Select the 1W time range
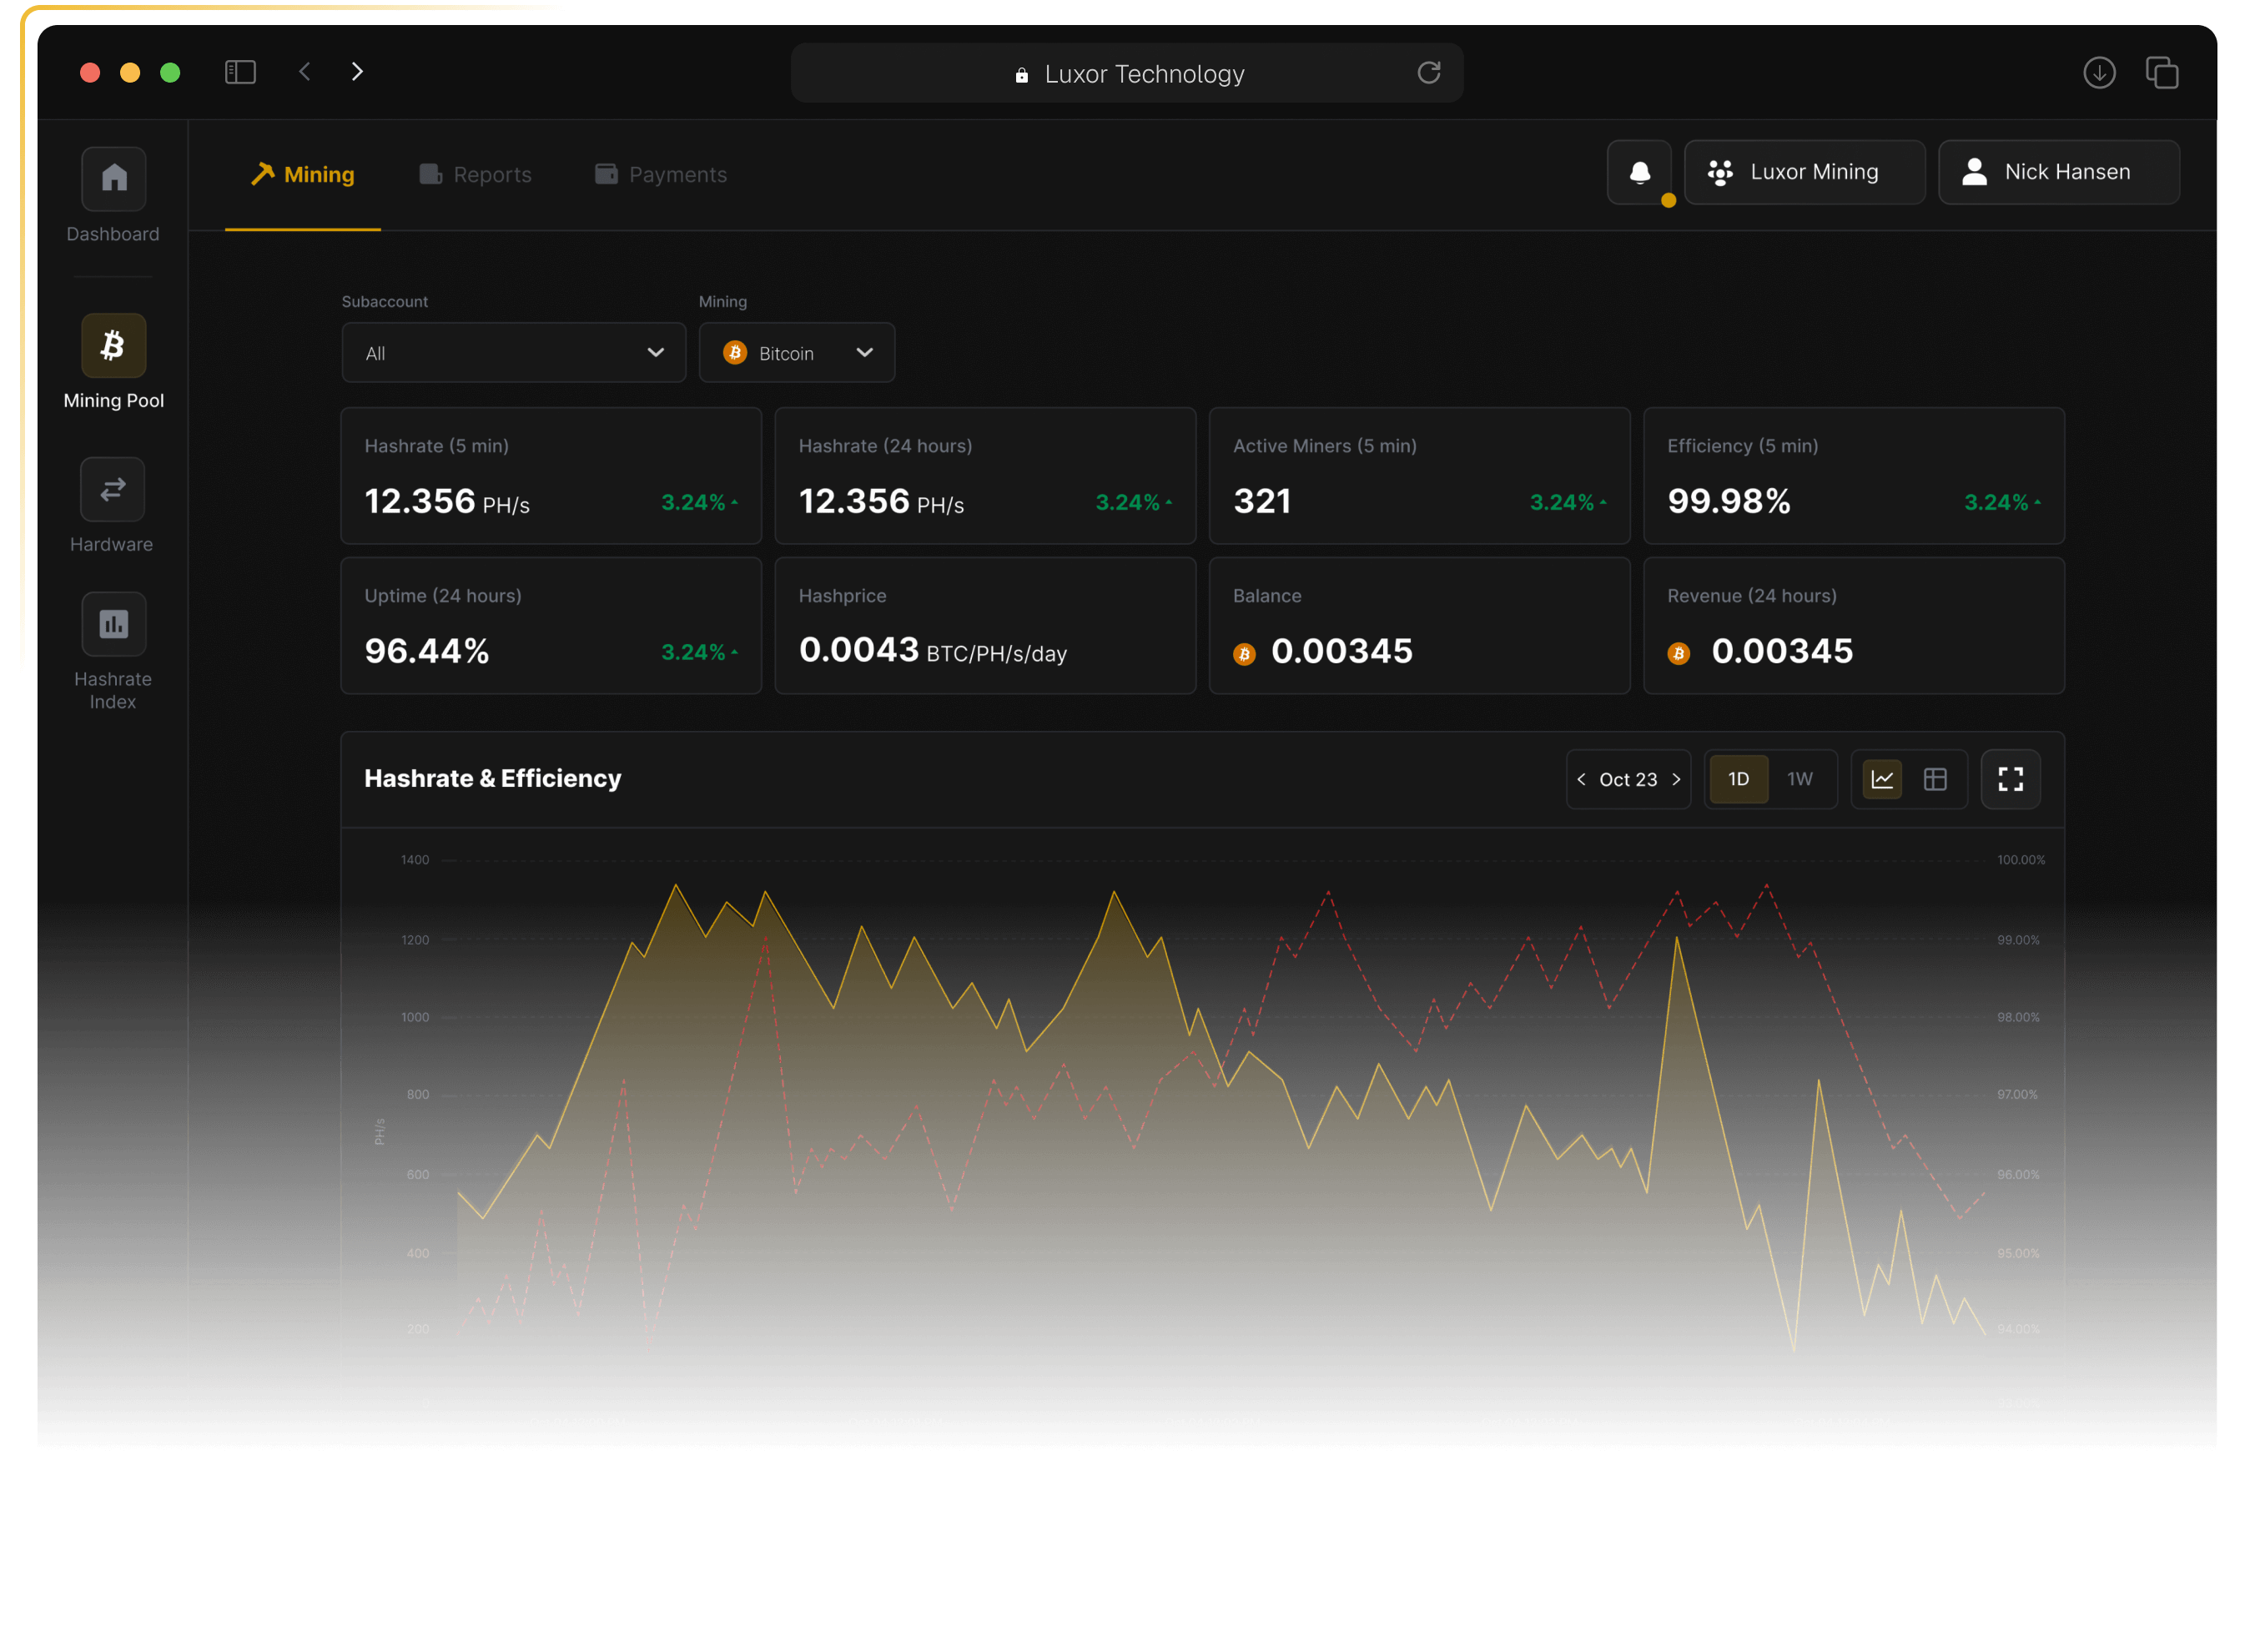 click(x=1800, y=779)
